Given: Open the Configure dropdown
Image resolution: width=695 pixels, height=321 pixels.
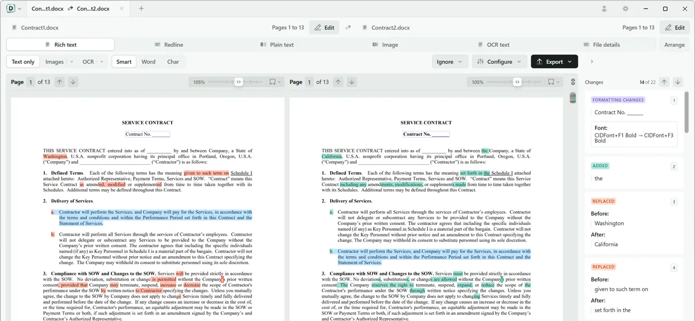Looking at the screenshot, I should (500, 61).
